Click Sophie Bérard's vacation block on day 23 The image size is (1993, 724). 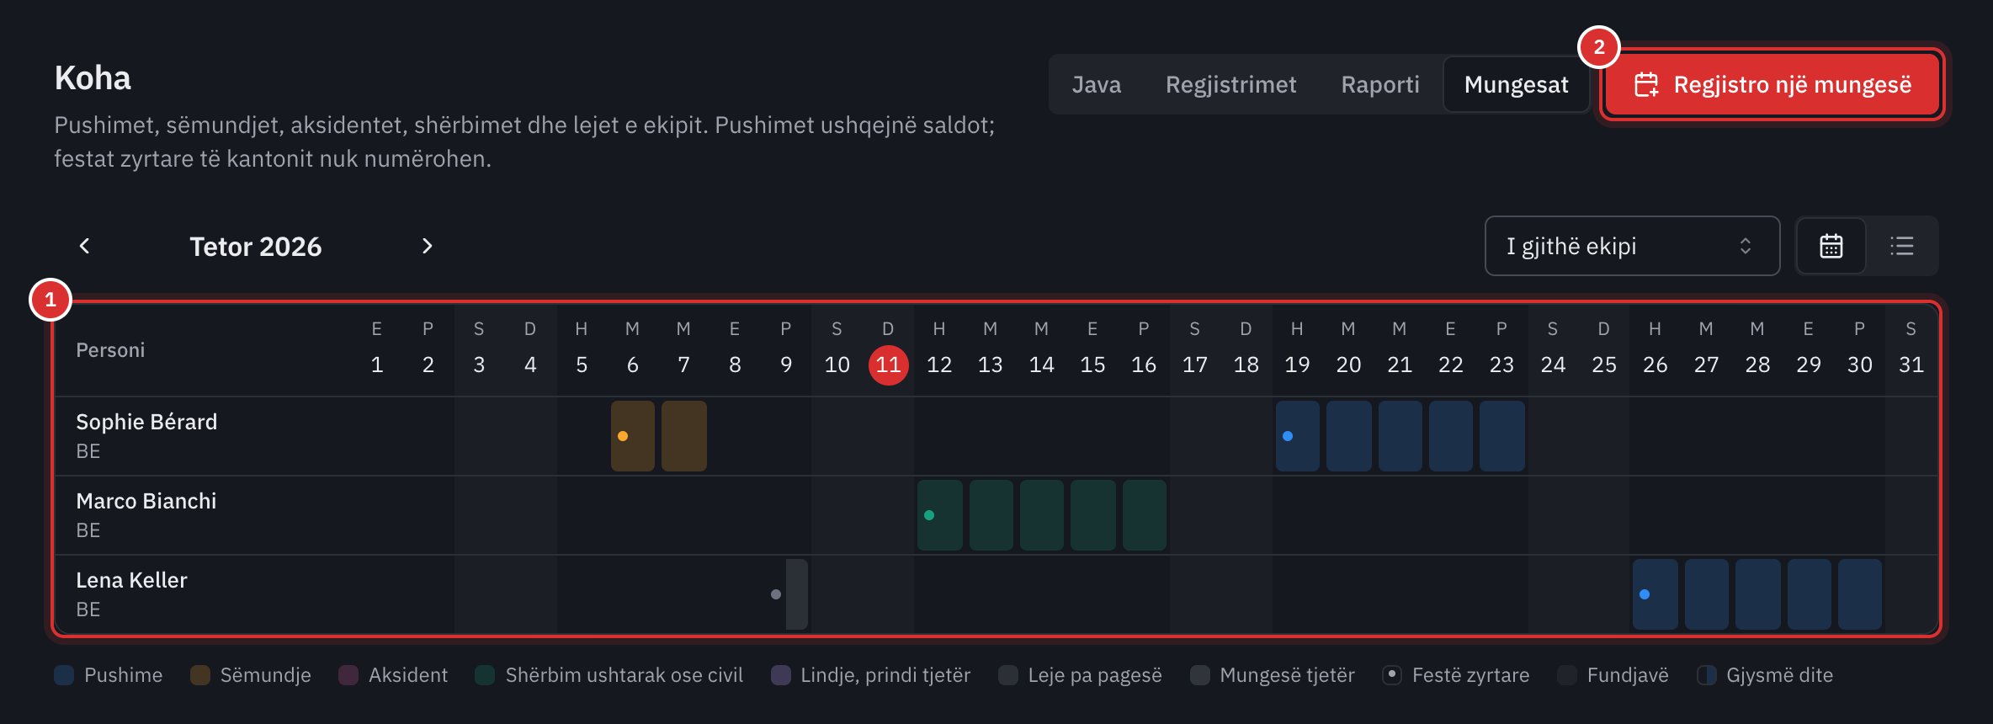pos(1502,436)
